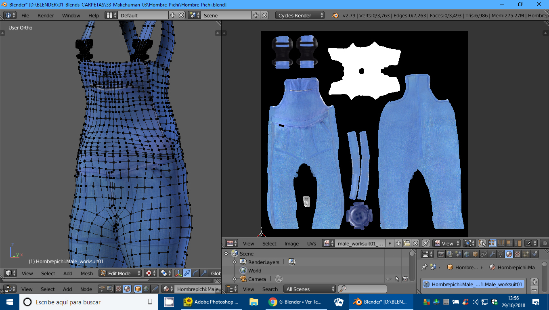Click the Render camera tab in Properties

click(441, 254)
